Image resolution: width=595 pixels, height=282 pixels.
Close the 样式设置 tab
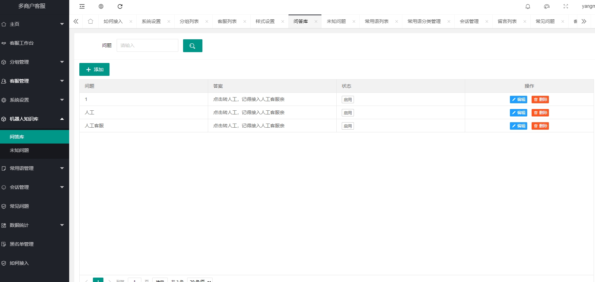point(283,21)
